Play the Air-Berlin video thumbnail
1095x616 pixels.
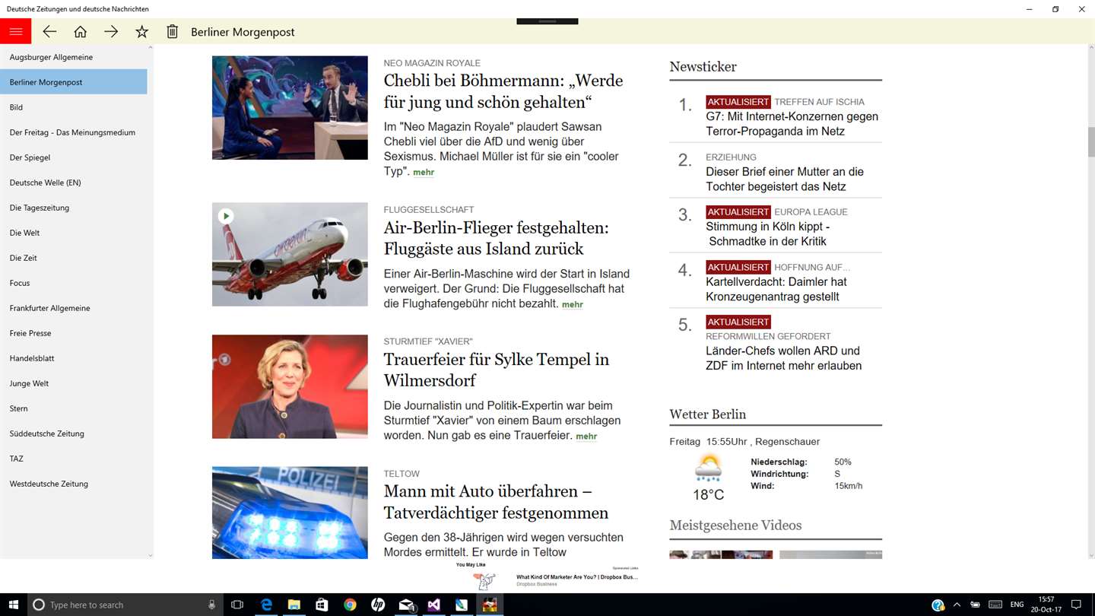click(x=226, y=216)
